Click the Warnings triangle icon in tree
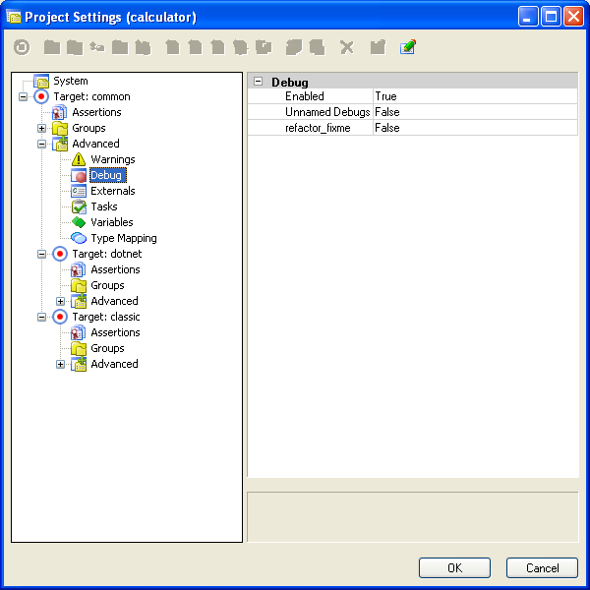 [79, 159]
